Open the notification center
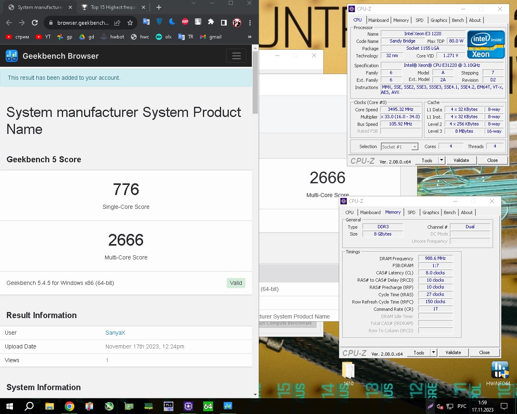 point(504,406)
